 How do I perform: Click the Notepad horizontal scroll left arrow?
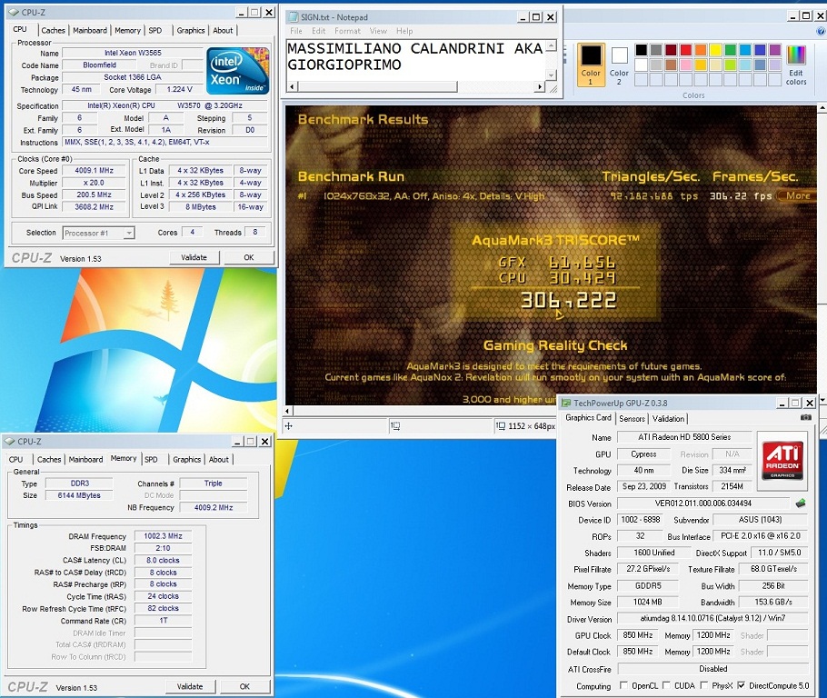point(292,86)
